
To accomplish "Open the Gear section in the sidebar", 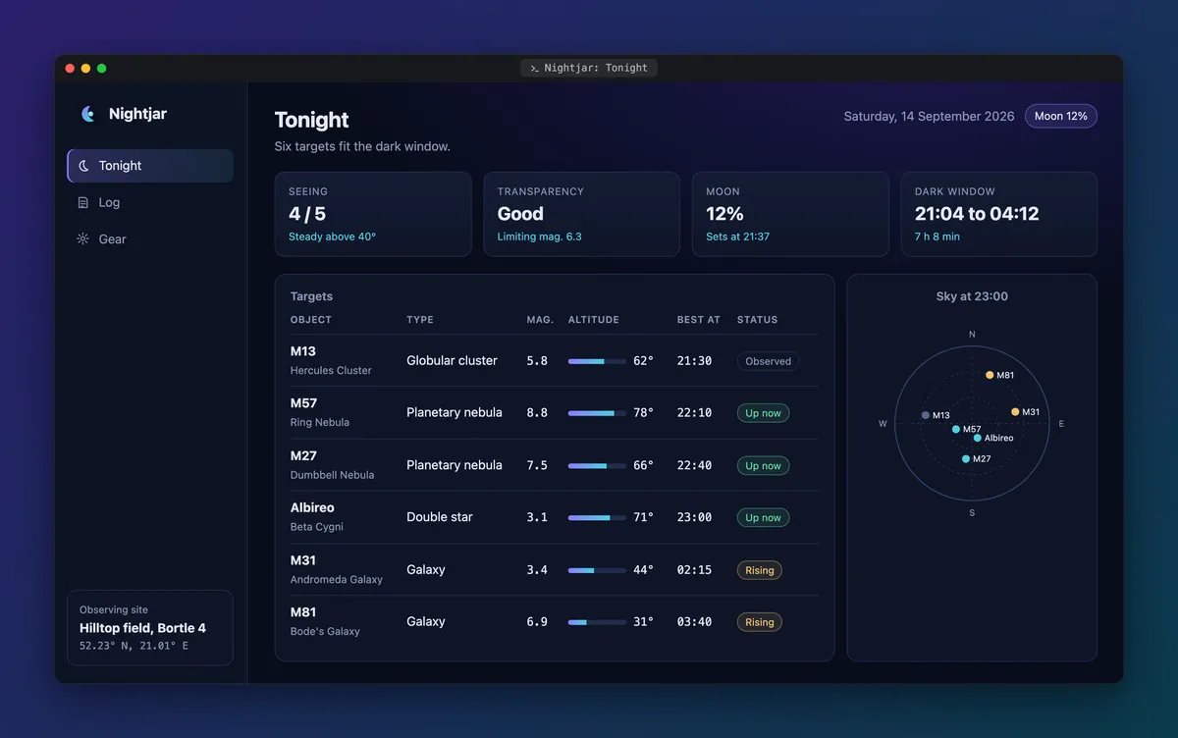I will pyautogui.click(x=150, y=238).
